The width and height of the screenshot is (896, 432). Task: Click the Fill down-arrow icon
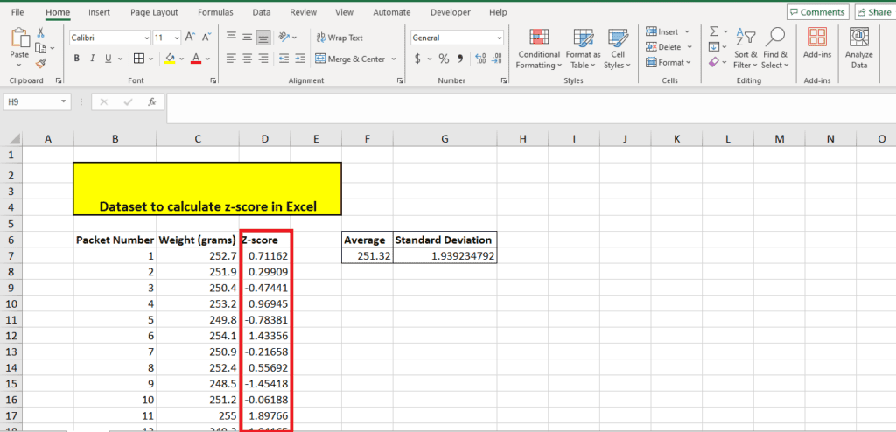(714, 47)
